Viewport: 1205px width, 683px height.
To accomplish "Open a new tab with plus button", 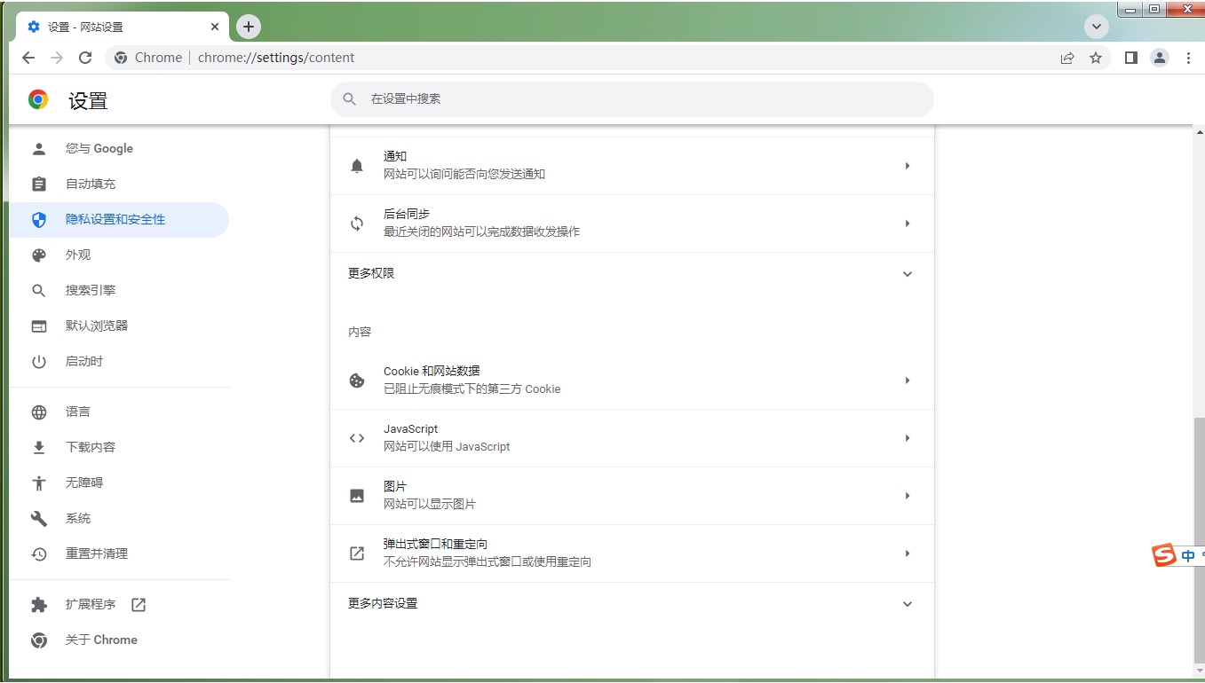I will [x=249, y=27].
